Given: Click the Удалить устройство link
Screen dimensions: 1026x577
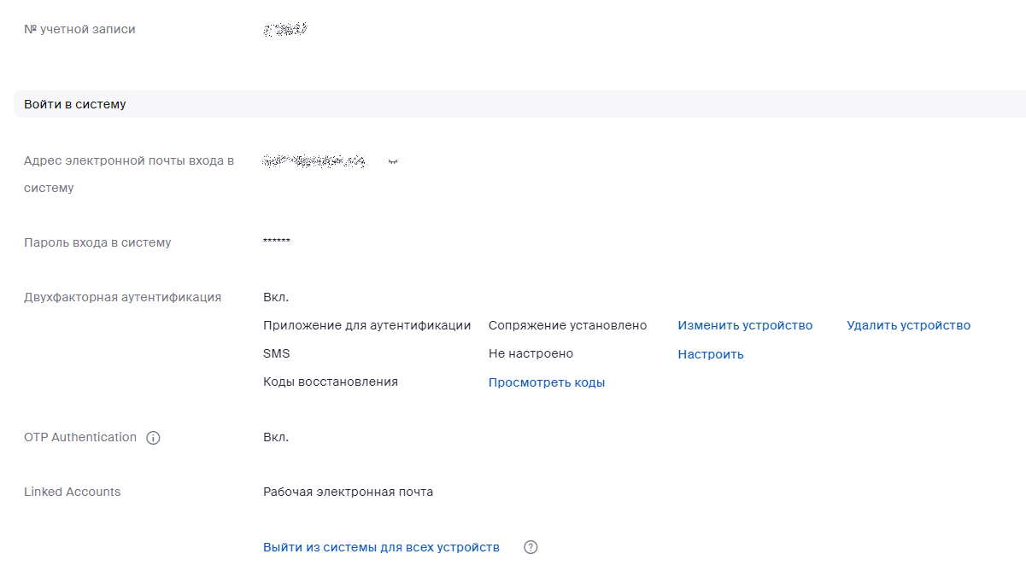Looking at the screenshot, I should pyautogui.click(x=908, y=325).
